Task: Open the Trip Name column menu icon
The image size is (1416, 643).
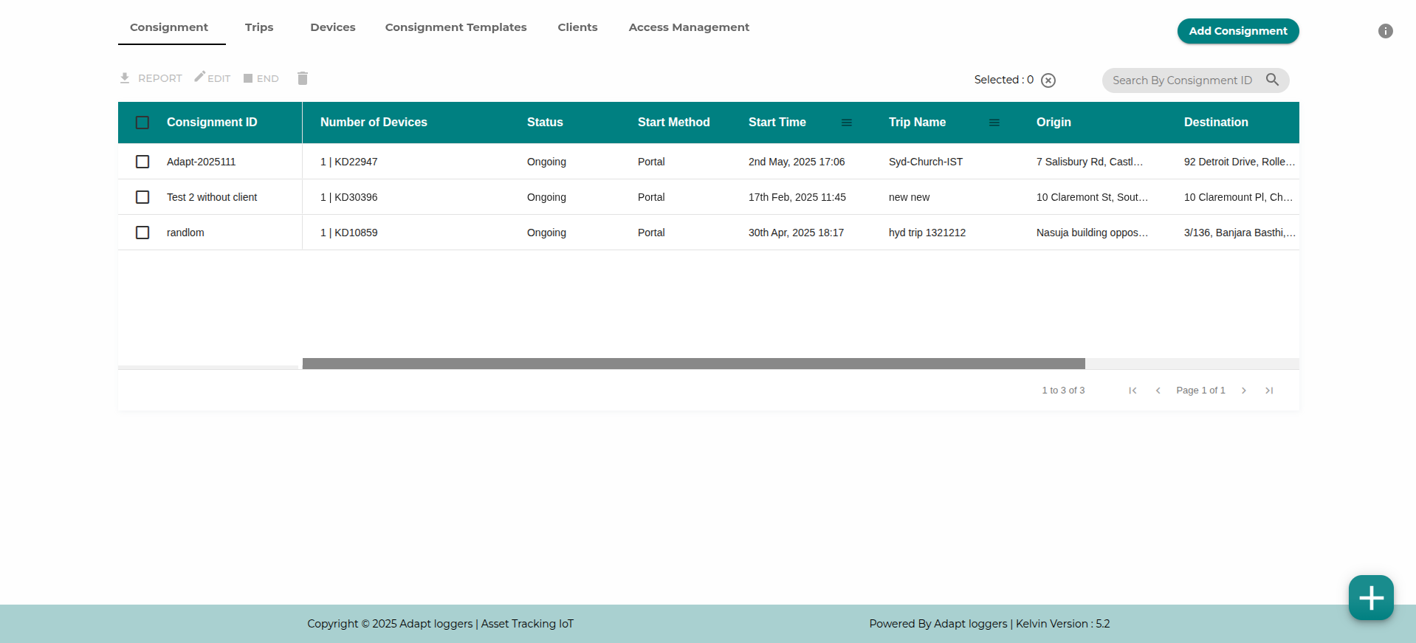Action: (994, 123)
